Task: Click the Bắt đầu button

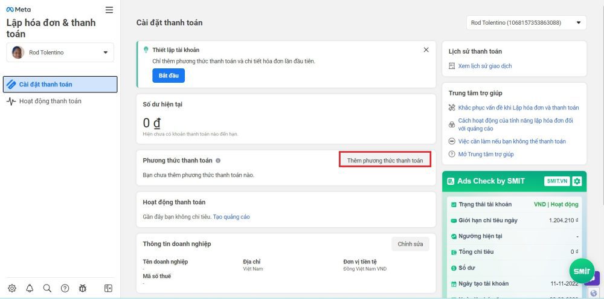Action: point(169,76)
